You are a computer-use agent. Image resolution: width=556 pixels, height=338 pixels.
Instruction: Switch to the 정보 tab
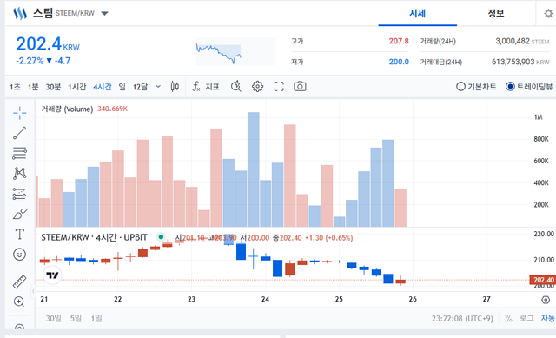496,14
